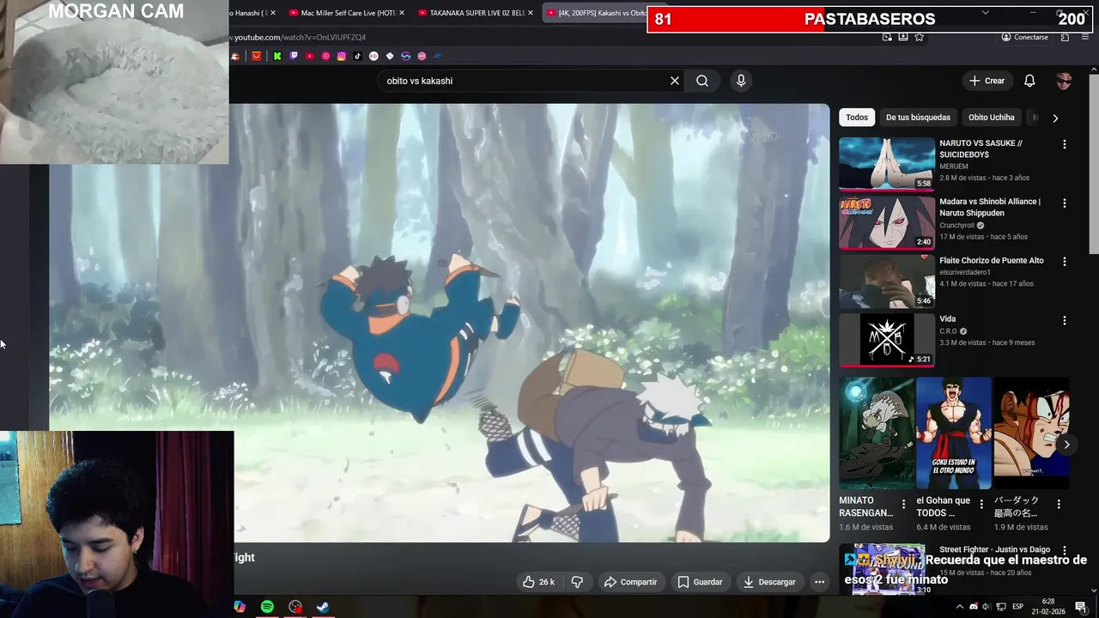The image size is (1099, 618).
Task: Open Windows notification center icon
Action: pyautogui.click(x=1081, y=608)
